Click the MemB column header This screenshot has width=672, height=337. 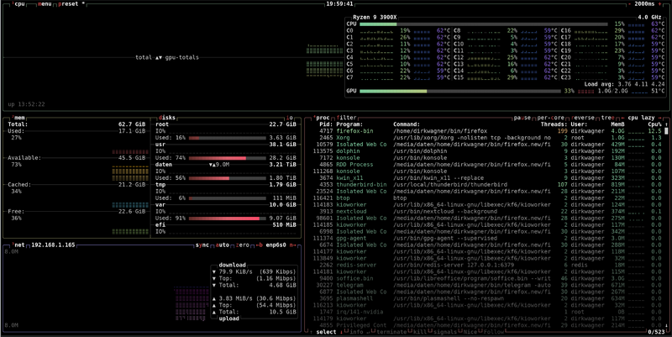coord(617,124)
